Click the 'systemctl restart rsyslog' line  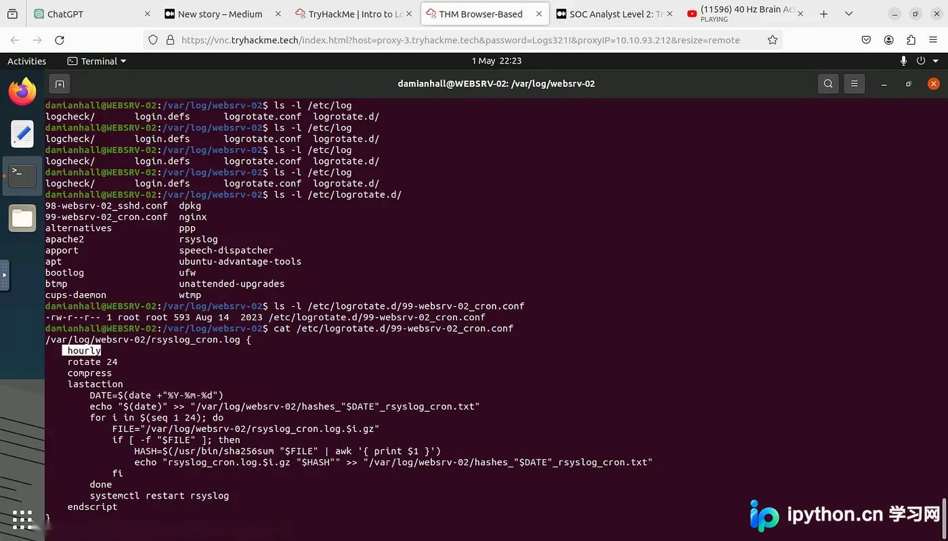click(x=159, y=496)
